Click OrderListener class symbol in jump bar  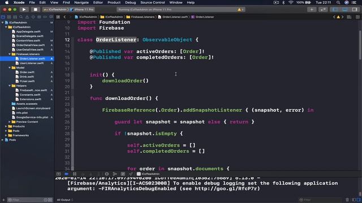[202, 17]
